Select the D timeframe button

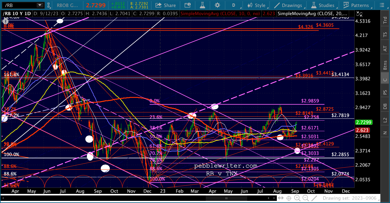234,5
